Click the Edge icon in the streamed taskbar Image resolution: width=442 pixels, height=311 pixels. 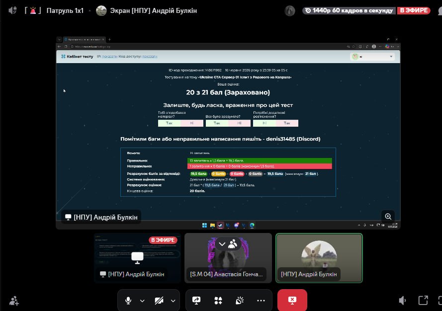(x=252, y=225)
